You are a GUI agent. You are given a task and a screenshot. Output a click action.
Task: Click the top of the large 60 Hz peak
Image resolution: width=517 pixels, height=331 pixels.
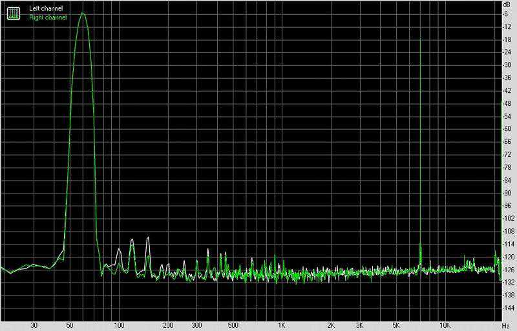tap(82, 13)
